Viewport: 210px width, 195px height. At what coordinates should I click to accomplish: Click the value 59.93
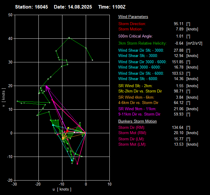(x=179, y=114)
